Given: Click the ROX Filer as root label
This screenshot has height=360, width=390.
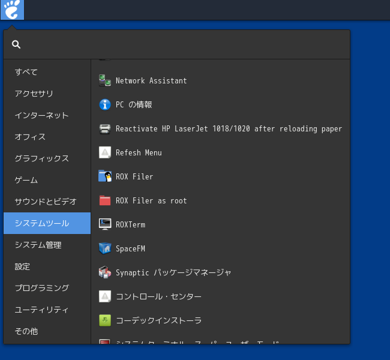Looking at the screenshot, I should tap(151, 200).
